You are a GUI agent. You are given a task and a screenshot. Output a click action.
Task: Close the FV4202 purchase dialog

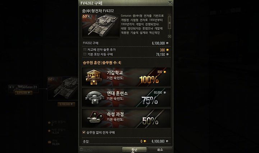tap(170, 3)
